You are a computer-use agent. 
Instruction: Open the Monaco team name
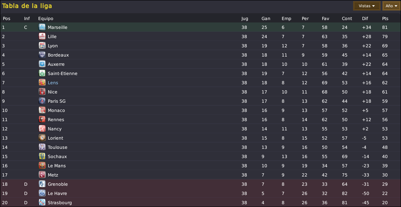[56, 110]
